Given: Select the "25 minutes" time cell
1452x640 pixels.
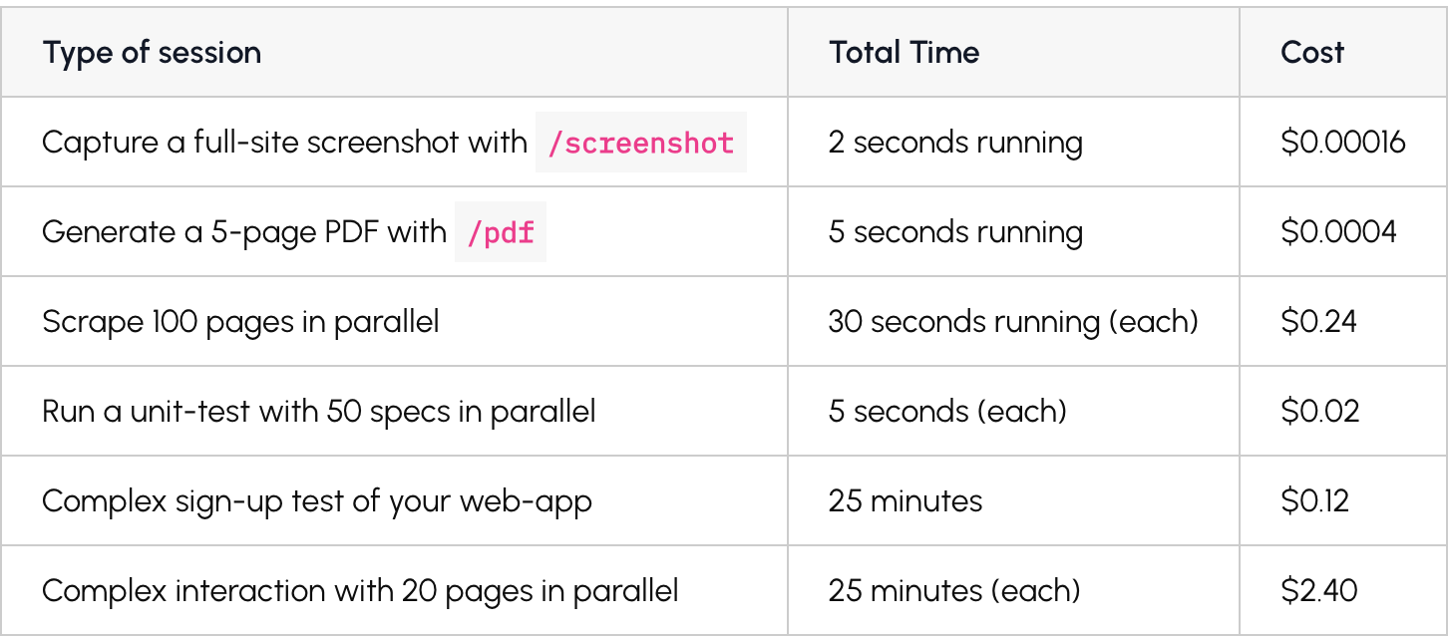Looking at the screenshot, I should click(x=906, y=500).
